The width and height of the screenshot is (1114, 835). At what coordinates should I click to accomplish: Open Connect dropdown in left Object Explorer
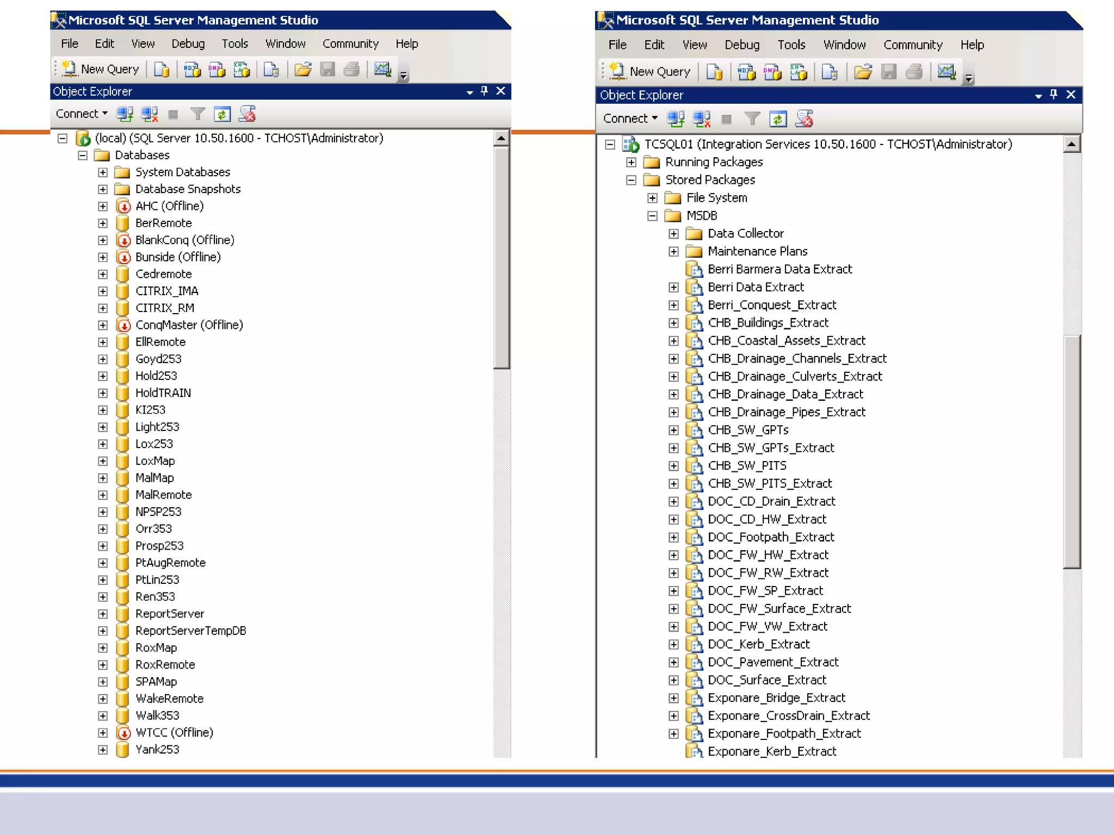[82, 114]
